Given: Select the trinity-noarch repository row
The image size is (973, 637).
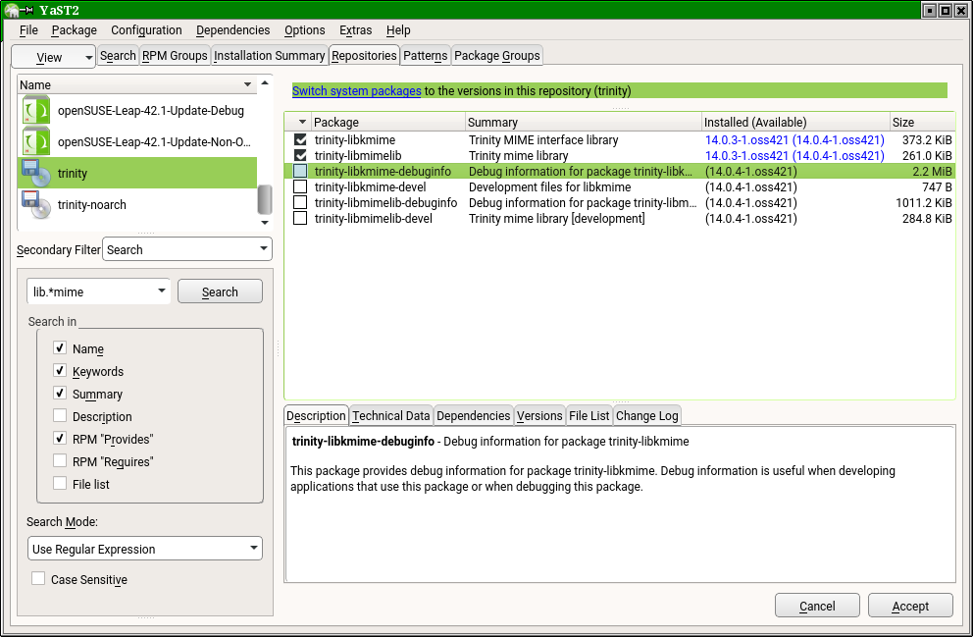Looking at the screenshot, I should (137, 205).
